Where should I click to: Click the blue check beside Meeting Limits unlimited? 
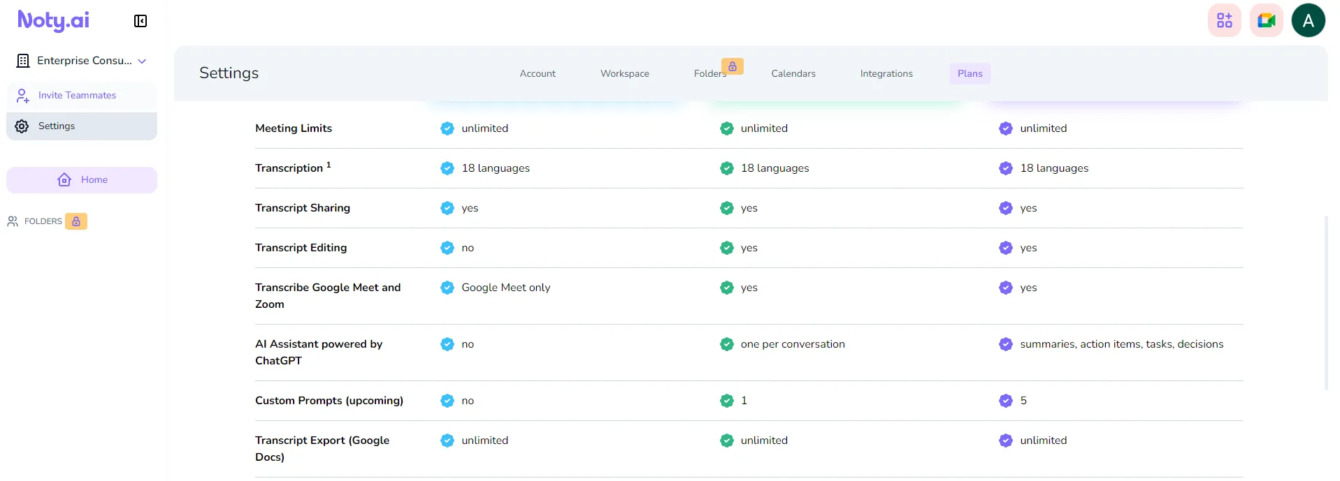(447, 128)
